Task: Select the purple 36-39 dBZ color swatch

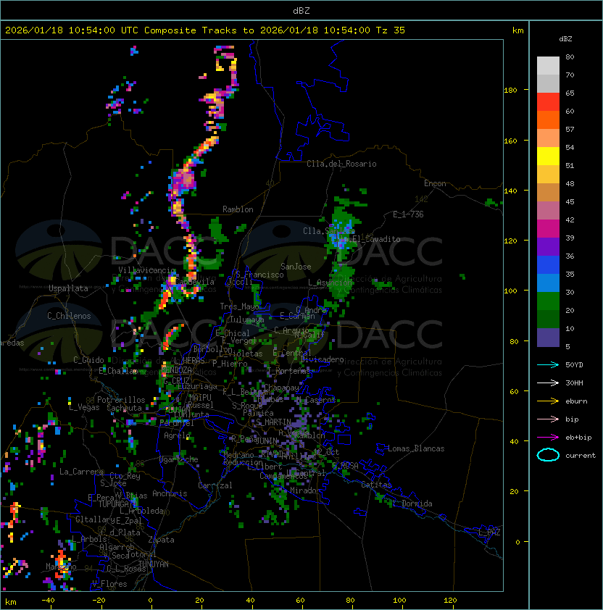Action: (548, 246)
